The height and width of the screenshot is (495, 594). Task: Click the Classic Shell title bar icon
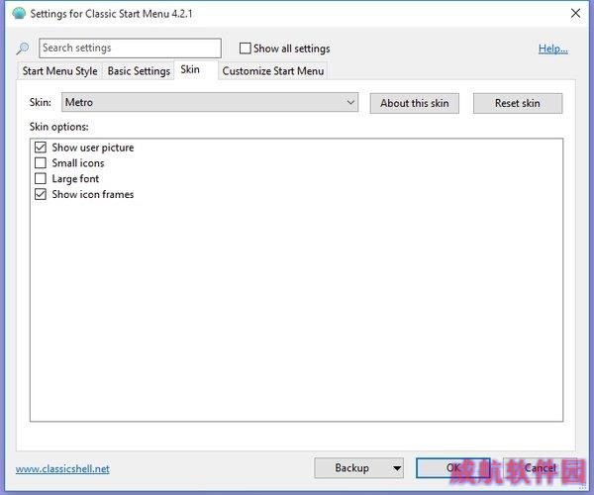click(x=19, y=13)
